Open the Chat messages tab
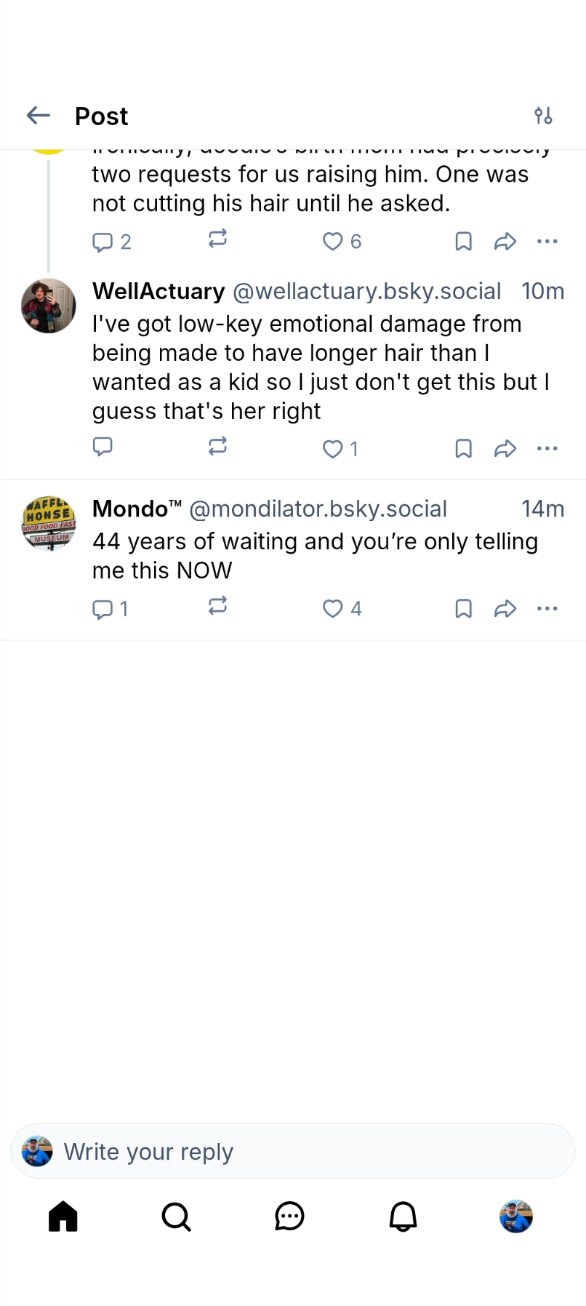The image size is (586, 1306). point(289,1216)
